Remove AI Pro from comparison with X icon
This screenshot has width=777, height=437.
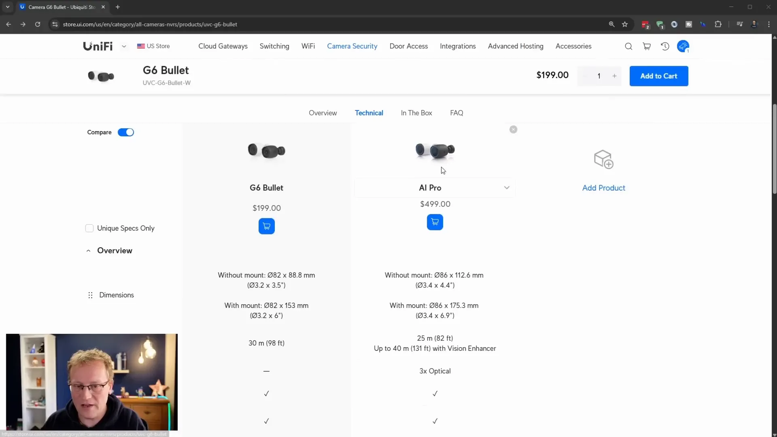coord(514,129)
